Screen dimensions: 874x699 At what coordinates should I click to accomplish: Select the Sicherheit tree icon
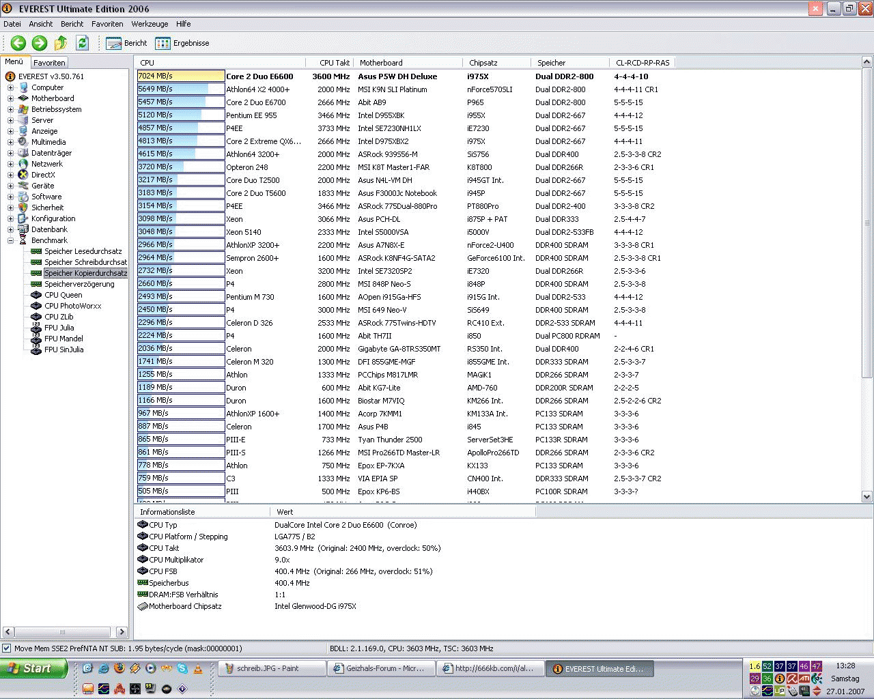tap(23, 208)
